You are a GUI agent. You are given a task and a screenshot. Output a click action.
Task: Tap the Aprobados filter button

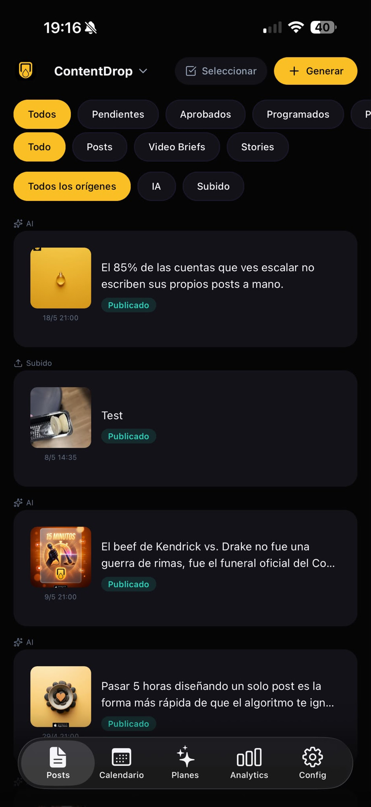tap(205, 114)
